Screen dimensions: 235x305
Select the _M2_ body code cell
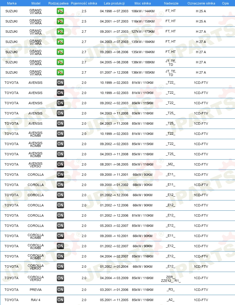click(171, 164)
